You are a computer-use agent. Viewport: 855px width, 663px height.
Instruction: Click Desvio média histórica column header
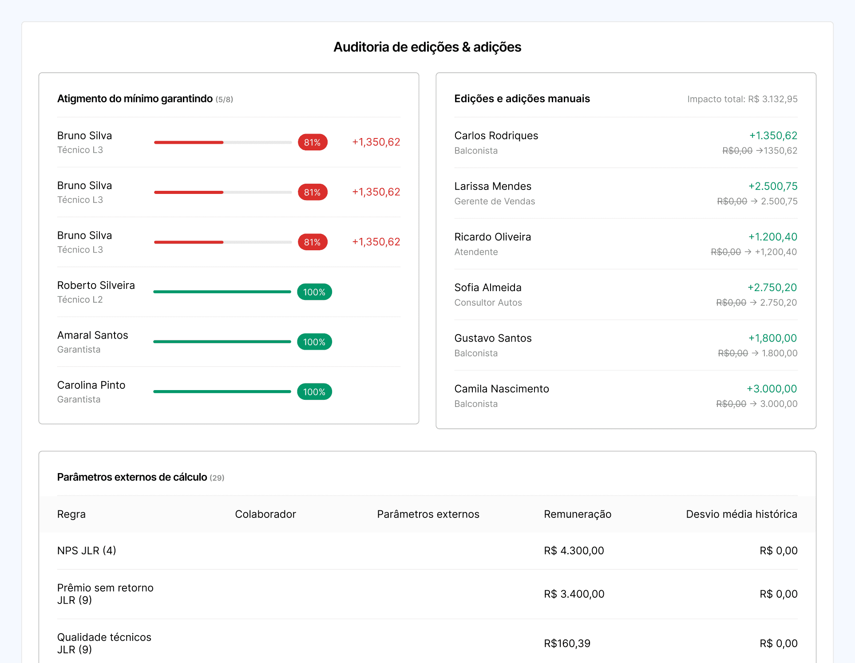pyautogui.click(x=741, y=514)
